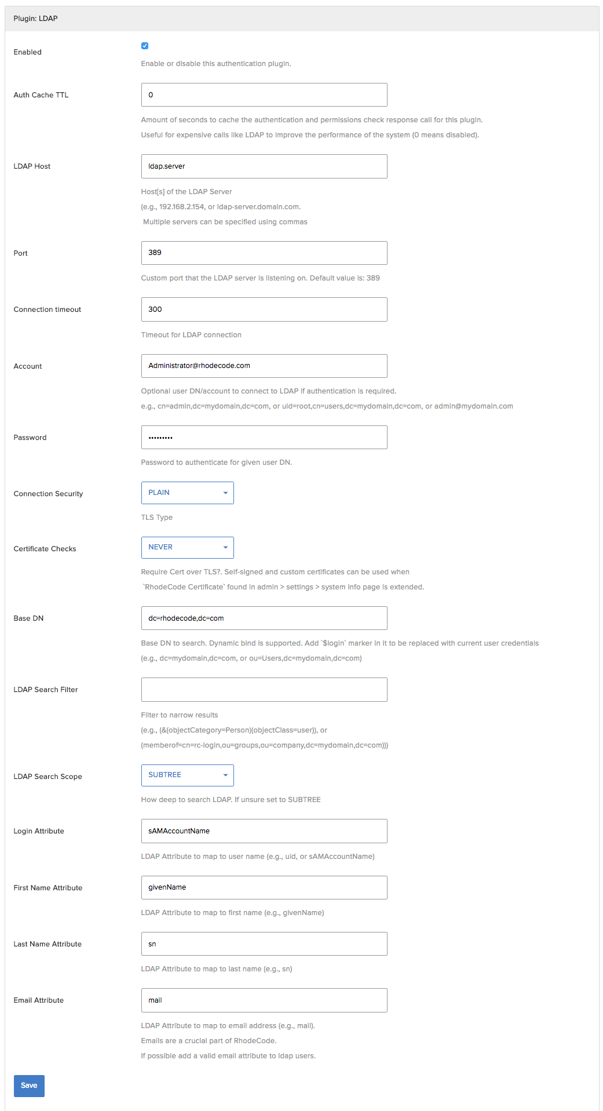Click the Password field
The height and width of the screenshot is (1111, 603).
click(264, 437)
